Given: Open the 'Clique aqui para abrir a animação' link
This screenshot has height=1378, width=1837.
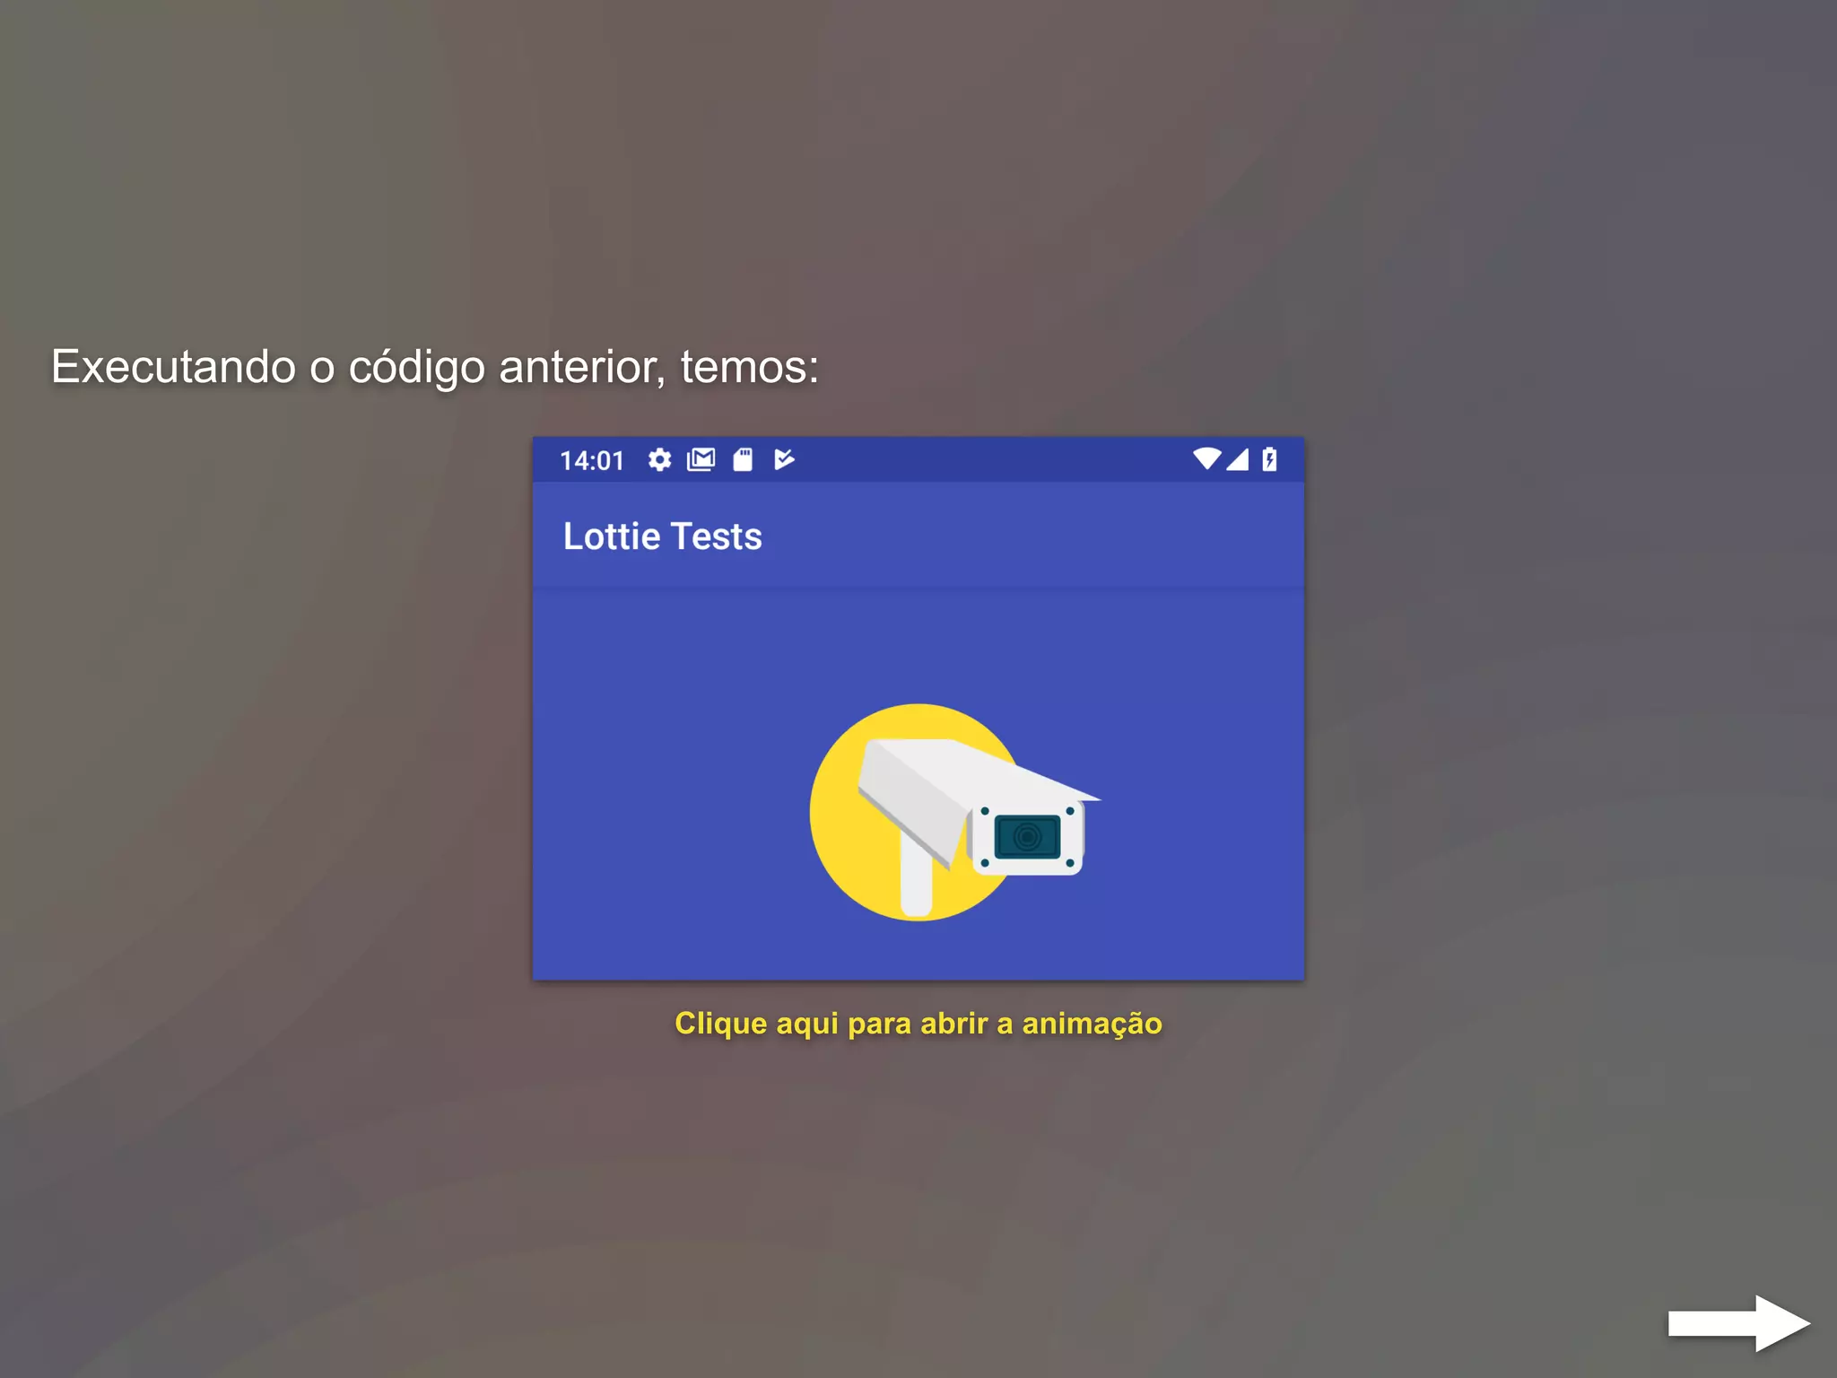Looking at the screenshot, I should coord(918,1024).
